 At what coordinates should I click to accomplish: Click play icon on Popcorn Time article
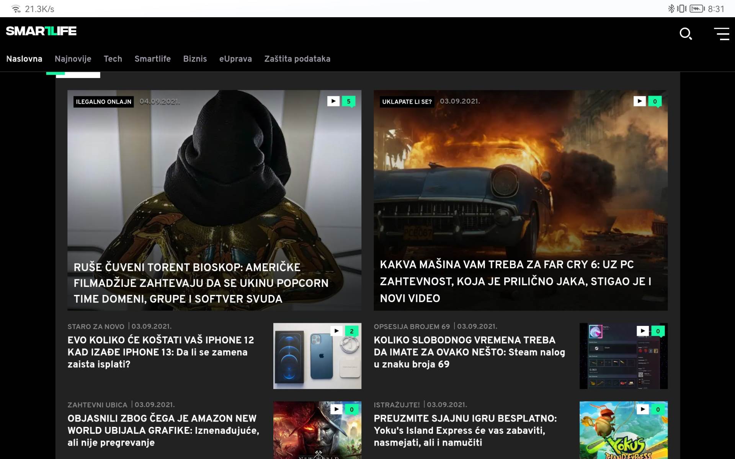tap(333, 101)
